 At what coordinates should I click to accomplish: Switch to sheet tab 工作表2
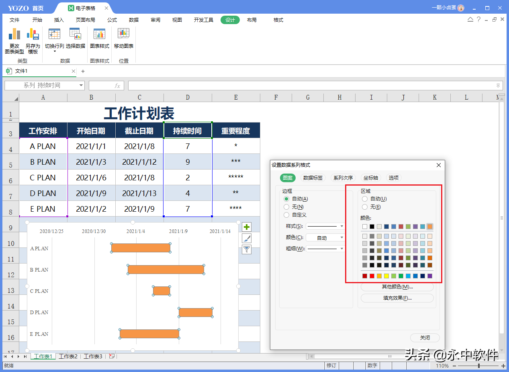point(68,356)
